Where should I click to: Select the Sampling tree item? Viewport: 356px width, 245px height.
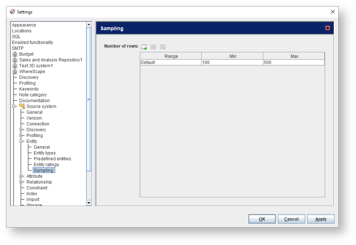coord(43,170)
